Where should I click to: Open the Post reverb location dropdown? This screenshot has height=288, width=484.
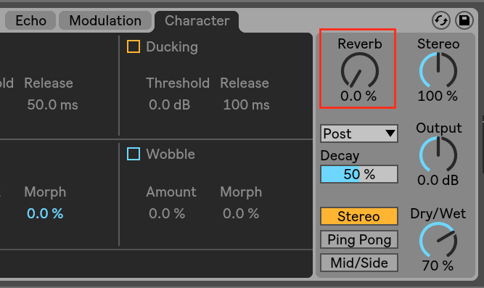pyautogui.click(x=359, y=133)
